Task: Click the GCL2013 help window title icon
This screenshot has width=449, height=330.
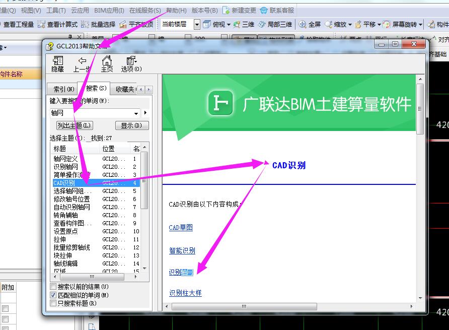Action: [50, 46]
